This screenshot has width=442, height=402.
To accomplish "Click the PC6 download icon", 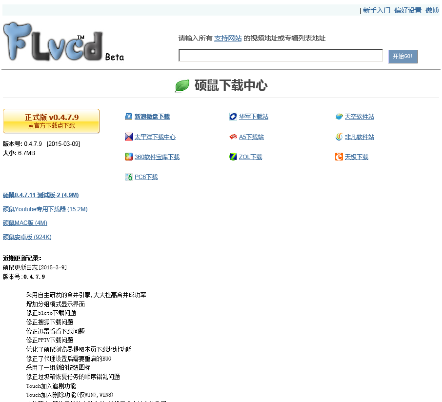I will pyautogui.click(x=128, y=177).
